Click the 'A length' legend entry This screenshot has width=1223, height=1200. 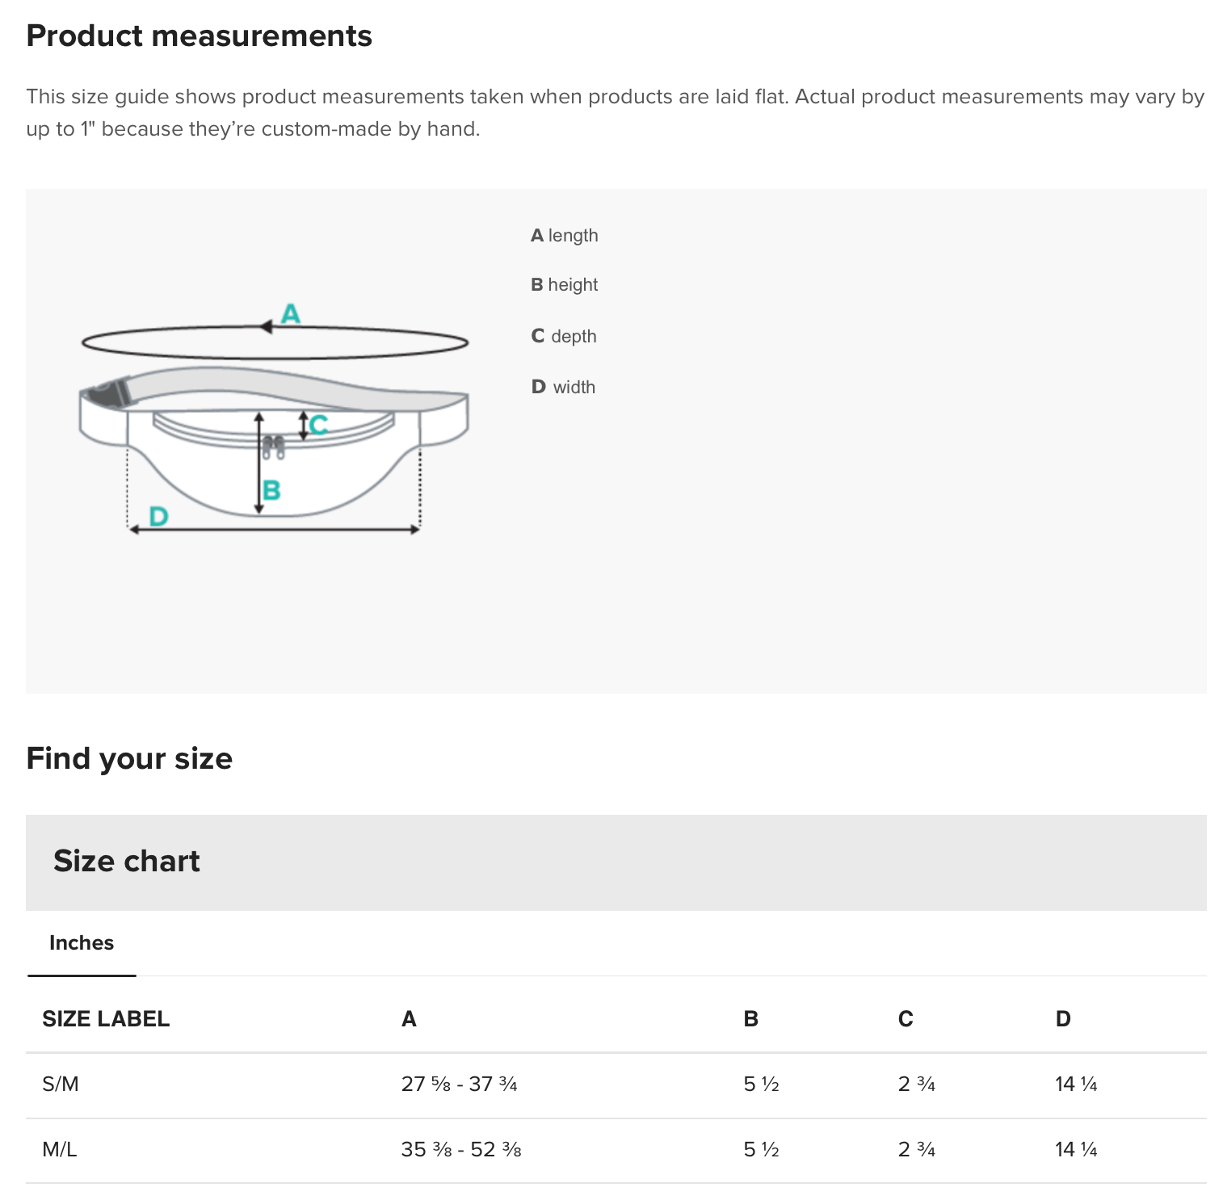(564, 236)
